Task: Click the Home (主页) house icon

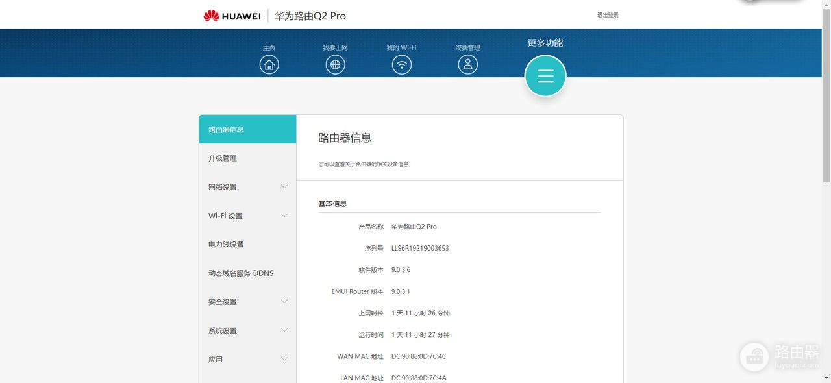Action: 269,64
